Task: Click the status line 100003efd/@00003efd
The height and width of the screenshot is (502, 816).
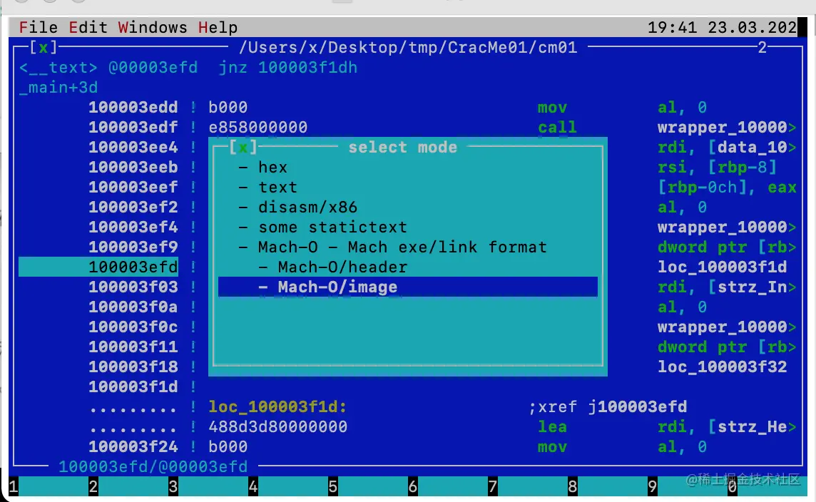Action: (x=153, y=466)
